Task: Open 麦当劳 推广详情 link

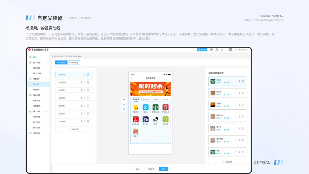Action: click(227, 95)
